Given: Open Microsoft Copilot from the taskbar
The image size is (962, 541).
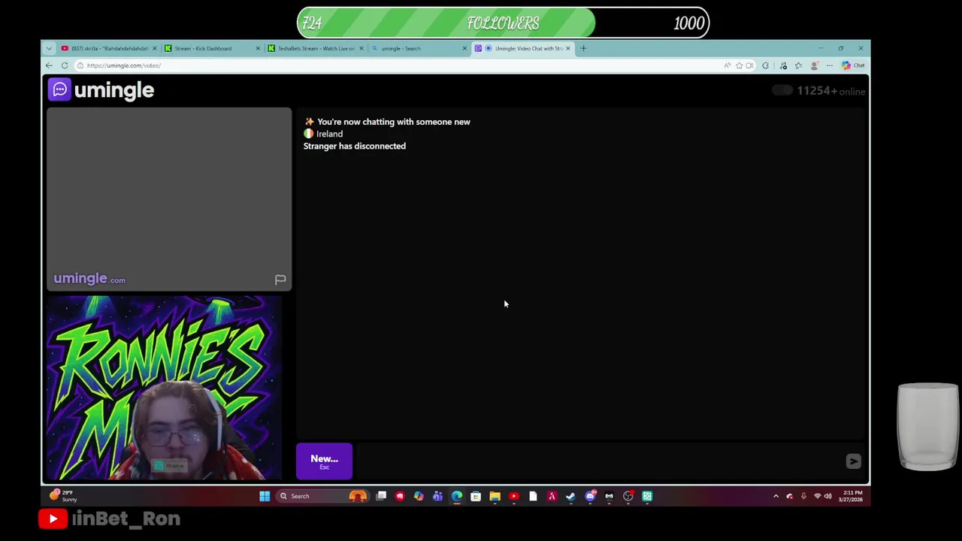Looking at the screenshot, I should point(419,496).
